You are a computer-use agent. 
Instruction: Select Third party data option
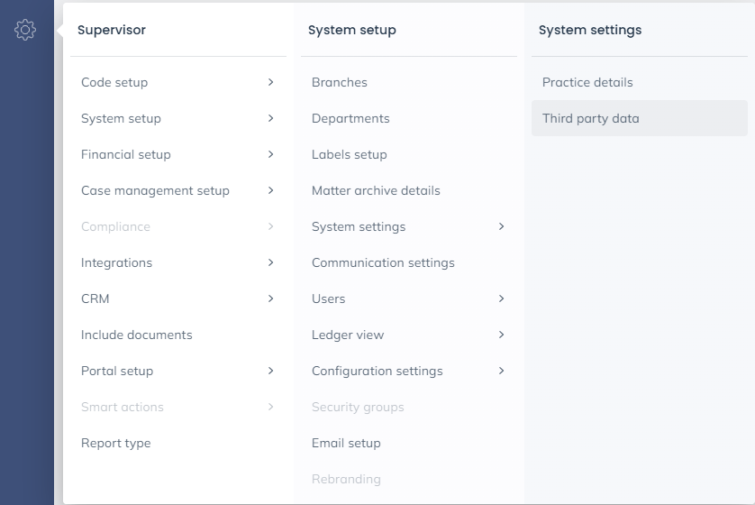pyautogui.click(x=591, y=118)
